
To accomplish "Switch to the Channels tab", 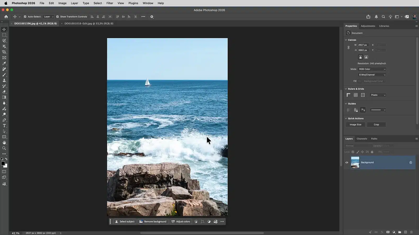I will pos(362,139).
